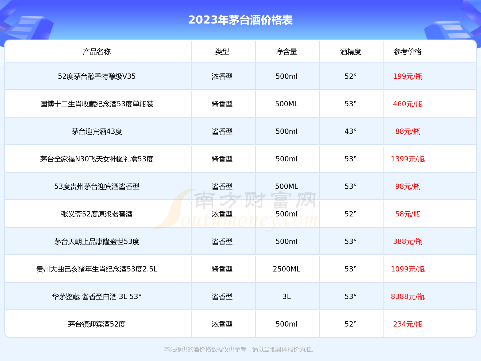The height and width of the screenshot is (361, 481).
Task: Click price 98元/瓶
Action: (408, 187)
